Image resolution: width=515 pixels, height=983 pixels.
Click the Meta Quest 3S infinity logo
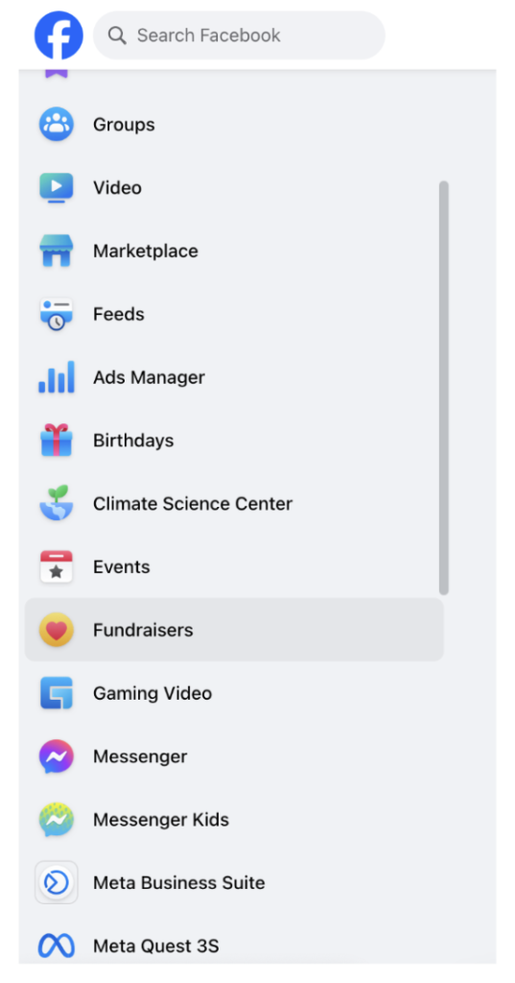57,946
